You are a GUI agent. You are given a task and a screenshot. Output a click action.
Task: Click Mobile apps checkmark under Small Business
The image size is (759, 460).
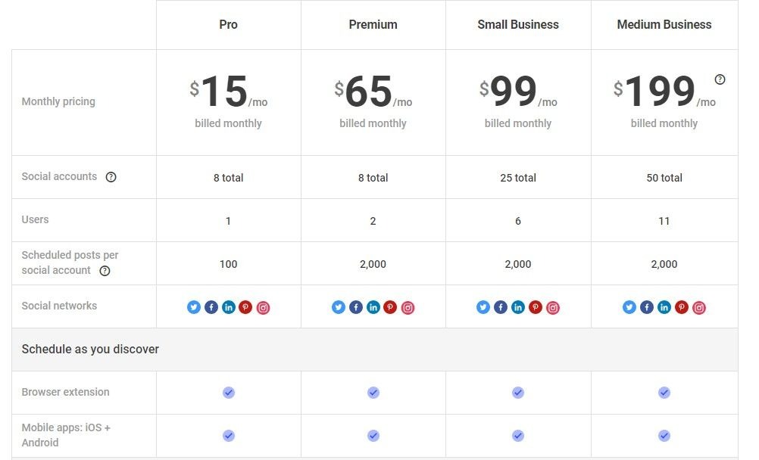[518, 436]
